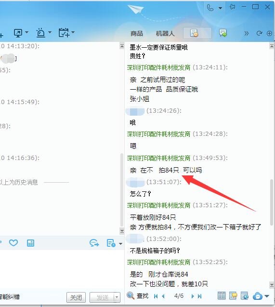Screen dimensions: 275x307
Task: Select the chat history document tab
Action: coord(197,33)
